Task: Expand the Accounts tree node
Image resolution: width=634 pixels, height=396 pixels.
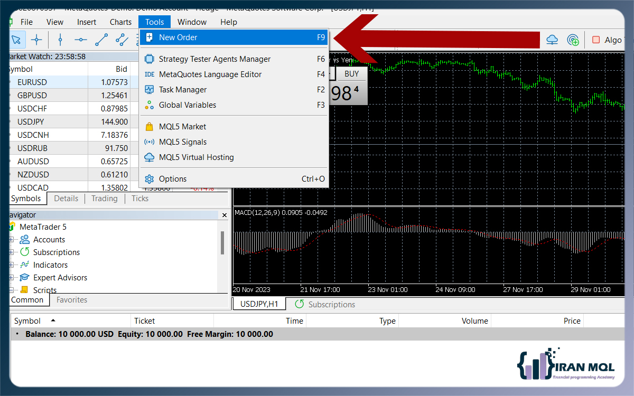Action: click(x=12, y=240)
